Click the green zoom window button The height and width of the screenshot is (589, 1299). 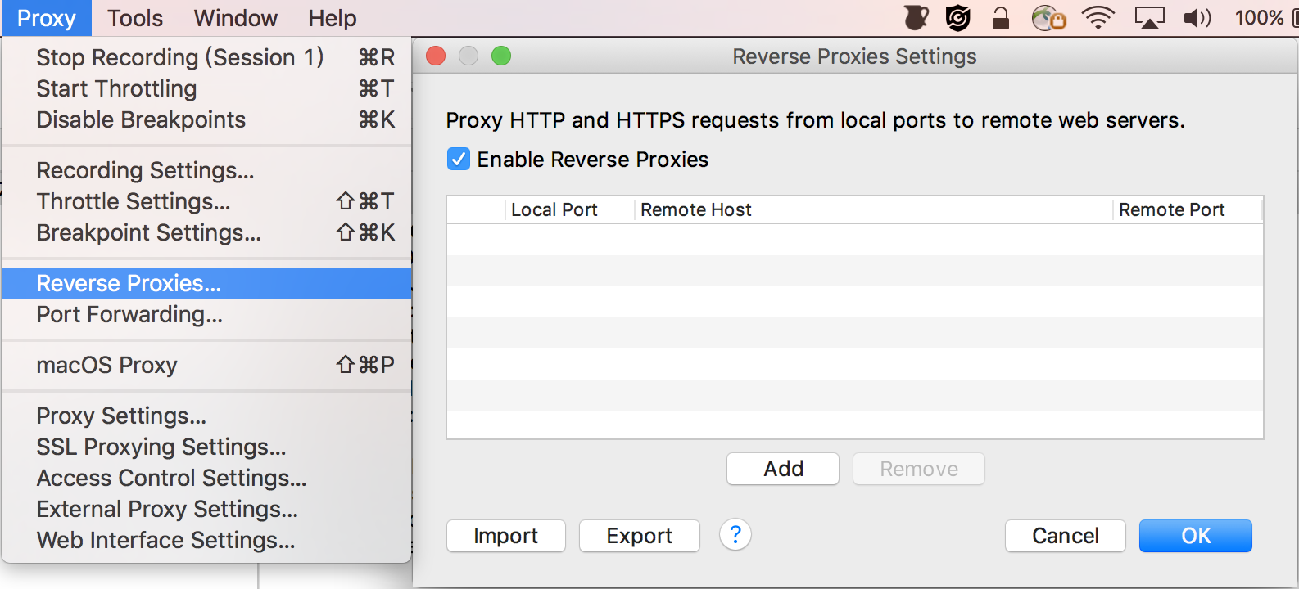[501, 56]
